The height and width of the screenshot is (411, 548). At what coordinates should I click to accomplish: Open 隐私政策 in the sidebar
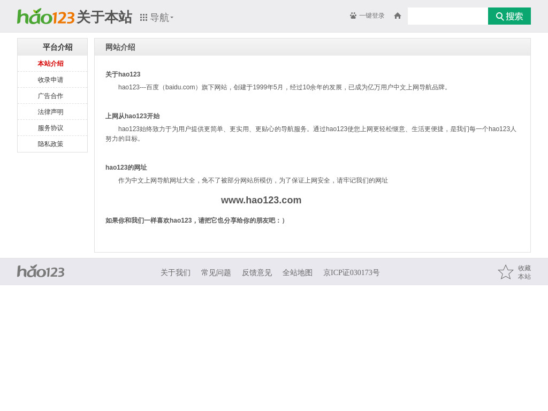click(x=51, y=144)
